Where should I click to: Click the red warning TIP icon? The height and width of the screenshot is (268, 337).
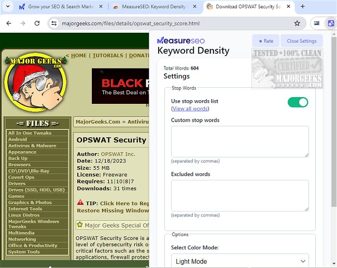pyautogui.click(x=80, y=203)
